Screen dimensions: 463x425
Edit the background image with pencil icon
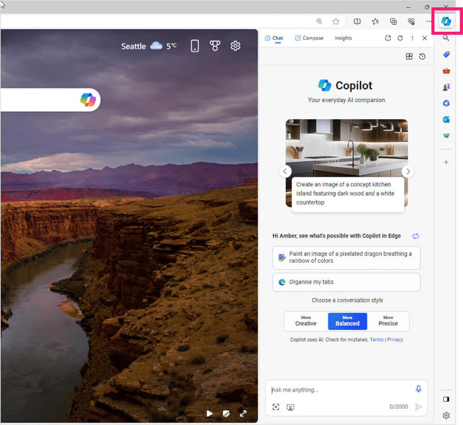(x=226, y=413)
